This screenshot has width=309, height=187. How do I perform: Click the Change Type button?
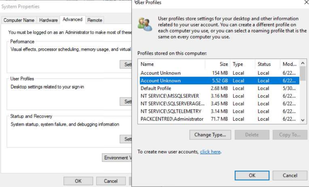pyautogui.click(x=210, y=135)
